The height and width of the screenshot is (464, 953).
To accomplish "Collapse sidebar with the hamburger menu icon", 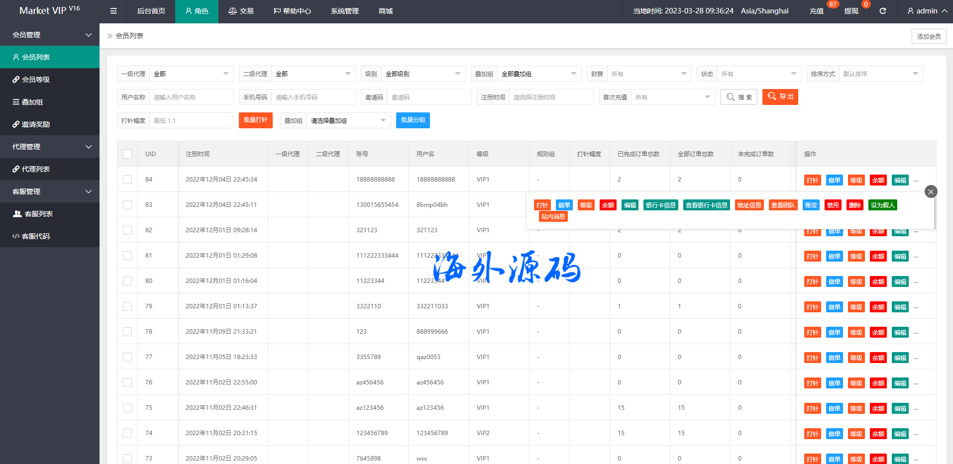I will tap(113, 11).
